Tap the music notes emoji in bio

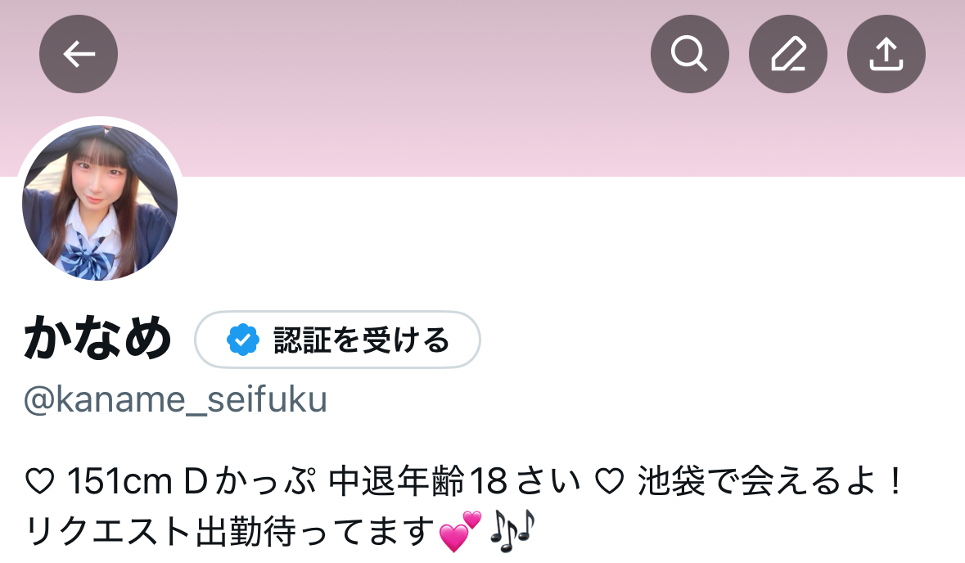(512, 531)
